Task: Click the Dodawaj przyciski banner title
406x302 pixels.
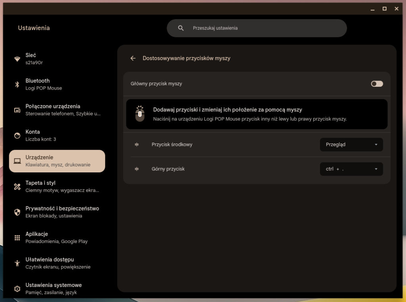Action: pyautogui.click(x=228, y=110)
